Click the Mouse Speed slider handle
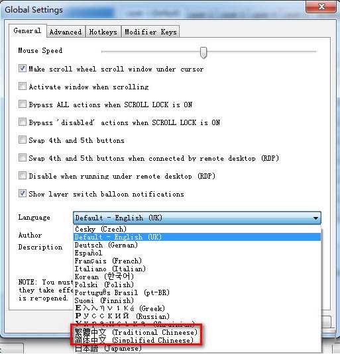Image resolution: width=340 pixels, height=354 pixels. coord(203,52)
